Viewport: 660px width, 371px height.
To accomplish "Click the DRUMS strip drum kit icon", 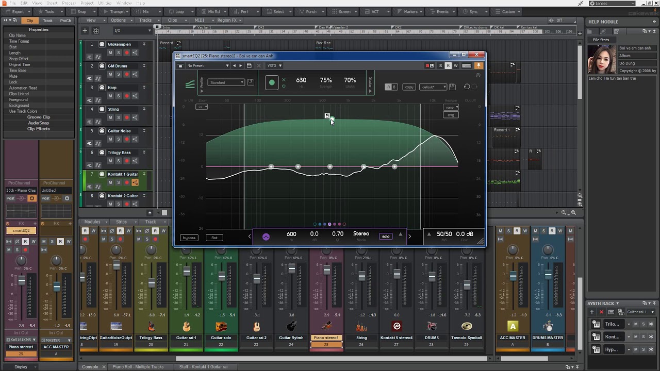I will tap(432, 326).
